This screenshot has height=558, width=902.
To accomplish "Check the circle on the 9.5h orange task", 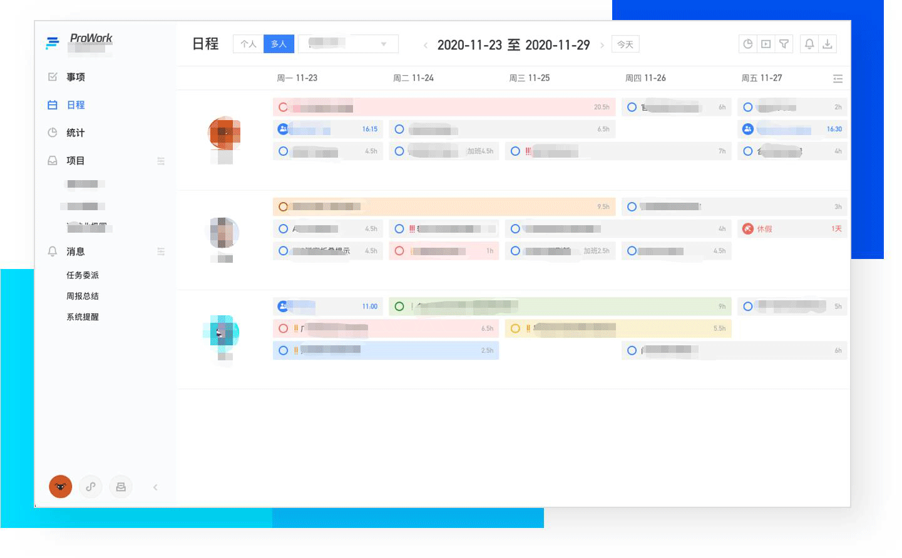I will tap(283, 206).
